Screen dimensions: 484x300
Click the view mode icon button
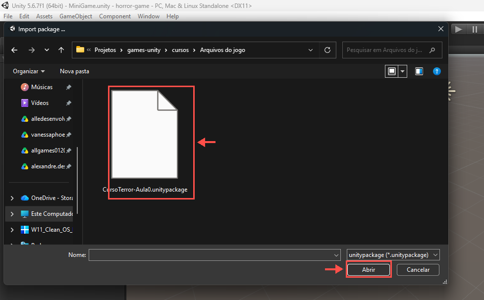click(392, 71)
